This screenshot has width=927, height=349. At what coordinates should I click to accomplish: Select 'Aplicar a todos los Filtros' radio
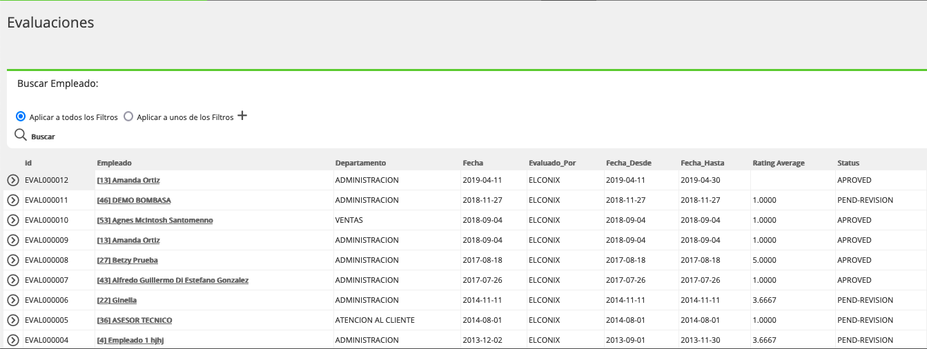[21, 117]
